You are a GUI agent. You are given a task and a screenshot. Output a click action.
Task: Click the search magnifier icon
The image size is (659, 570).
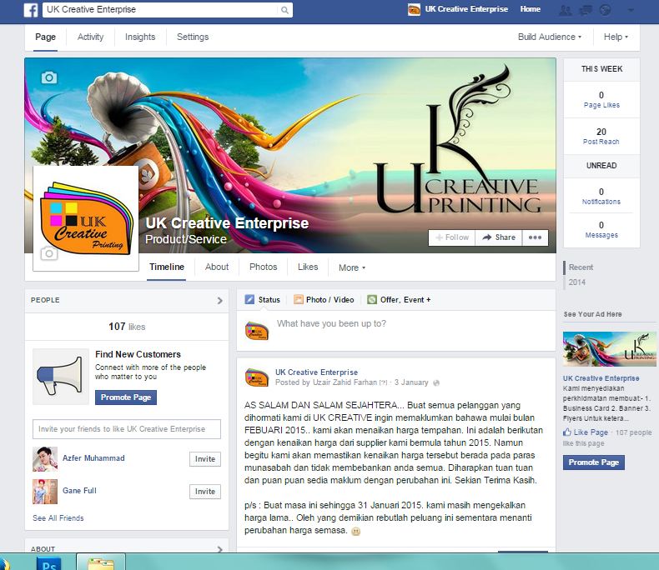pyautogui.click(x=284, y=10)
